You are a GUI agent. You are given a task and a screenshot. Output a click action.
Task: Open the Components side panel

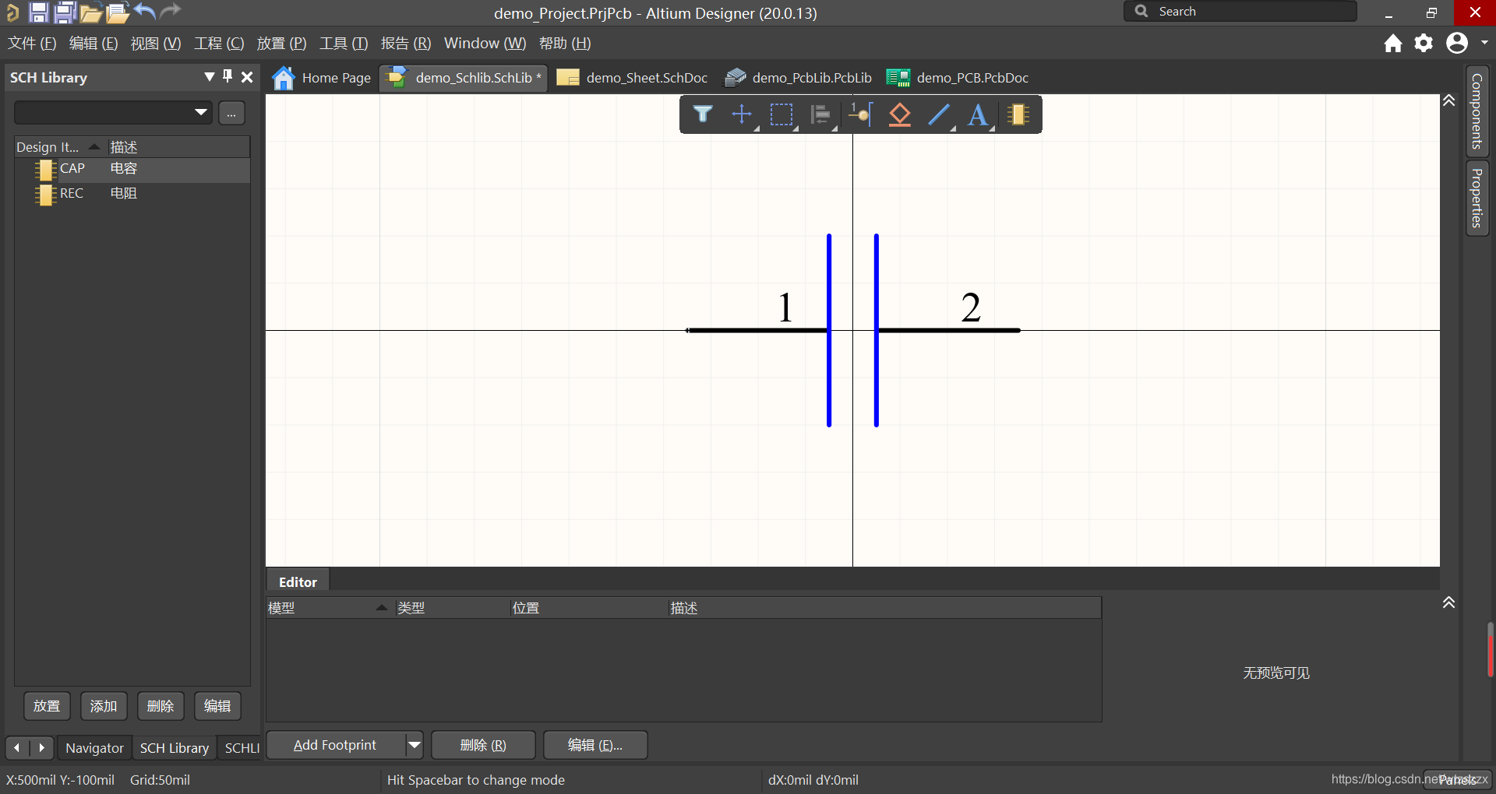click(1477, 111)
